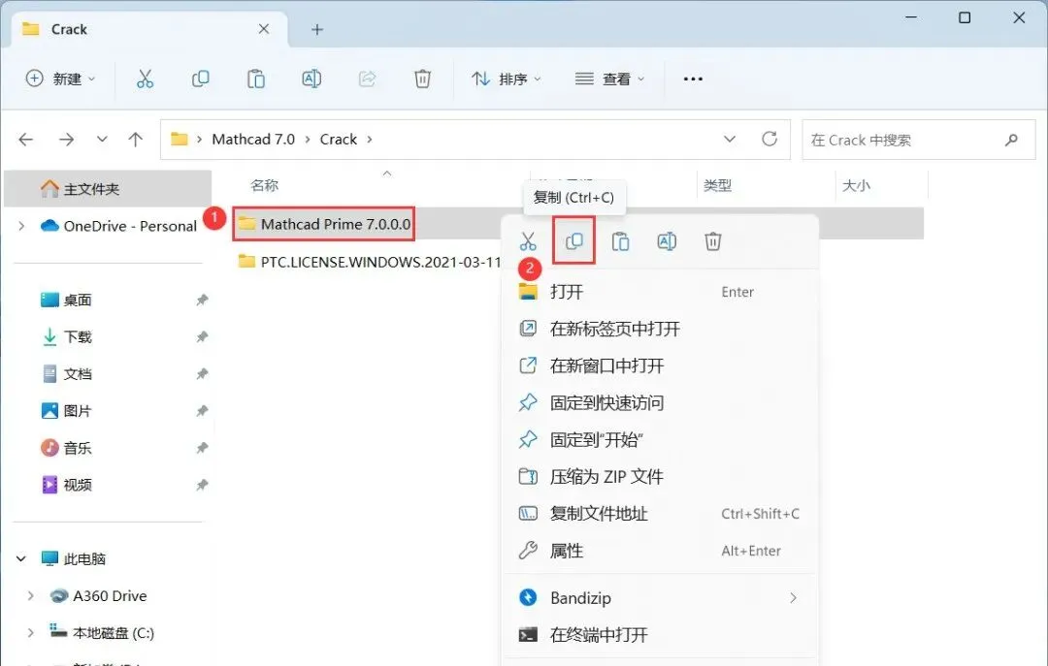The width and height of the screenshot is (1048, 666).
Task: Select the PTC.LICENSE.WINDOWS.2021-03-11 folder
Action: coord(369,262)
